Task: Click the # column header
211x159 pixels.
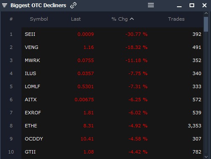Action: (x=11, y=19)
